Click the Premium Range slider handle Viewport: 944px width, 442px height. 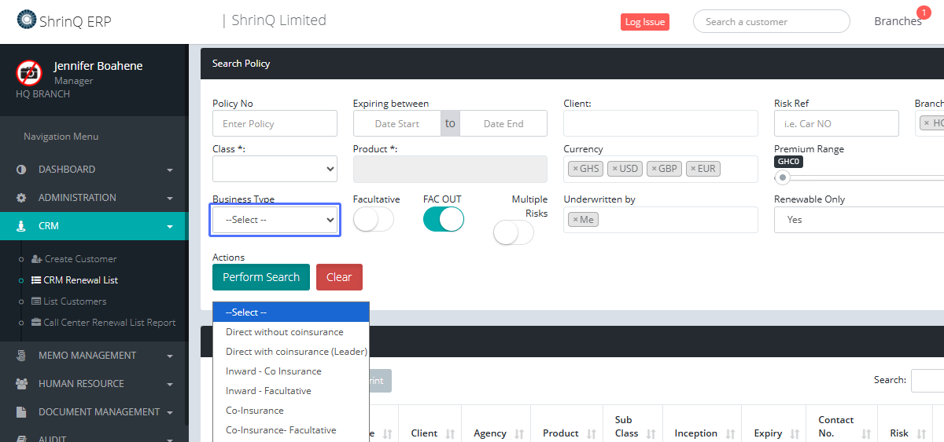783,177
